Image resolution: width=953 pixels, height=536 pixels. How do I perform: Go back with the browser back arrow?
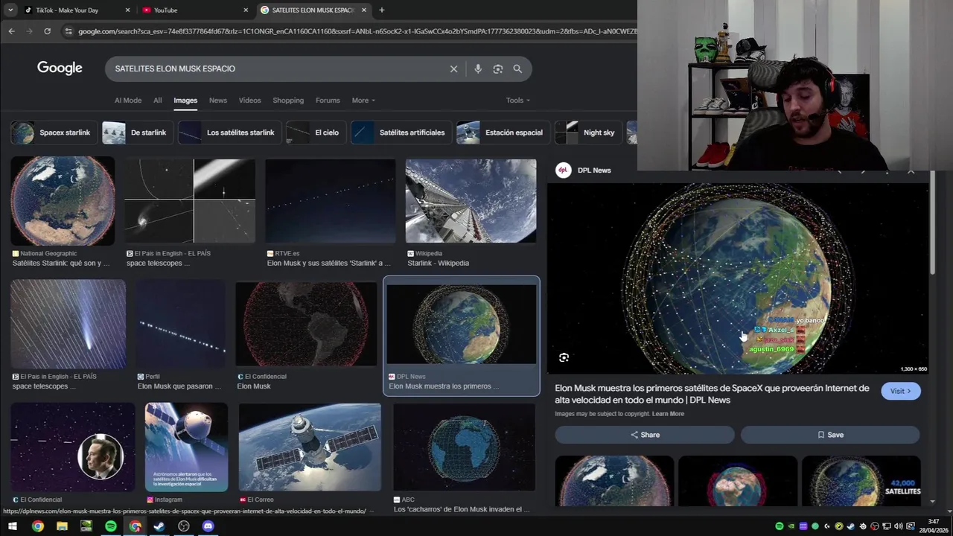point(11,31)
